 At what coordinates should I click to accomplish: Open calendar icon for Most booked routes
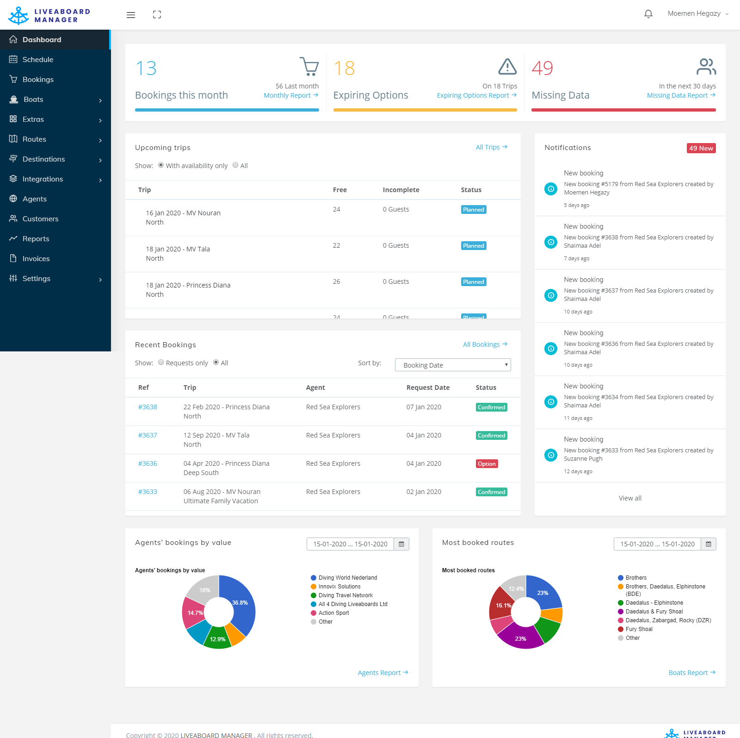click(709, 544)
